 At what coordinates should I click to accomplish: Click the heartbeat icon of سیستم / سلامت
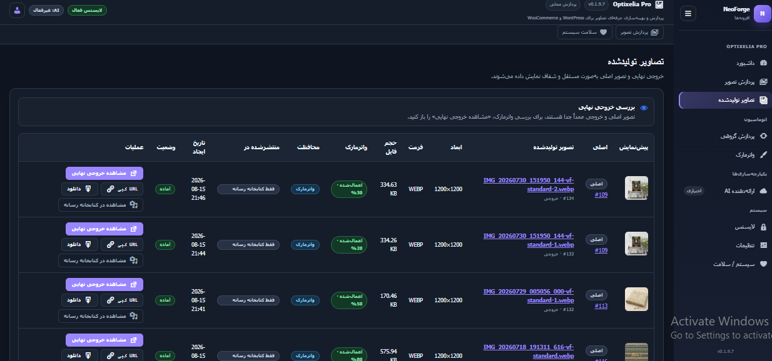tap(763, 264)
